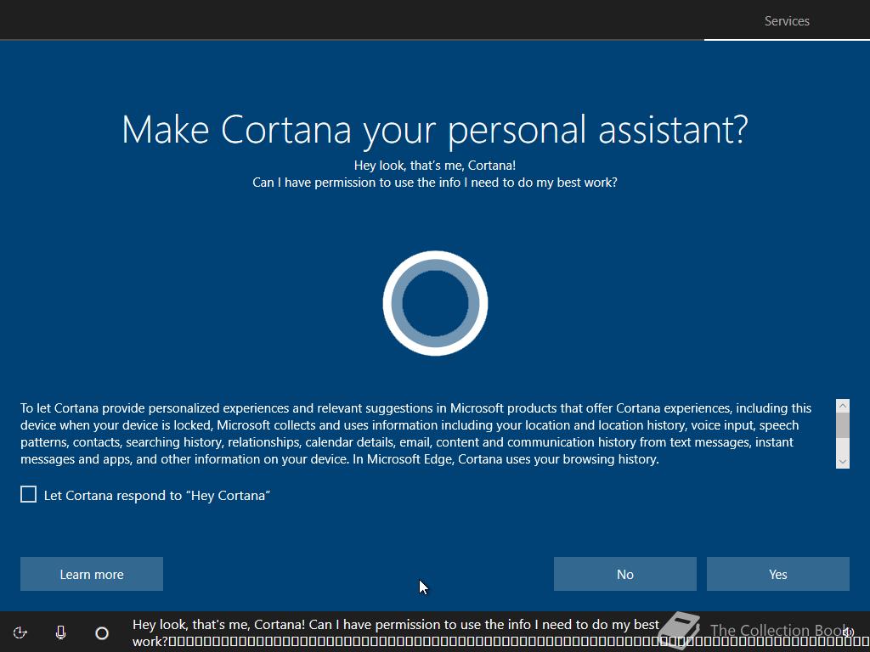Toggle the microphone icon
This screenshot has width=870, height=652.
point(60,632)
